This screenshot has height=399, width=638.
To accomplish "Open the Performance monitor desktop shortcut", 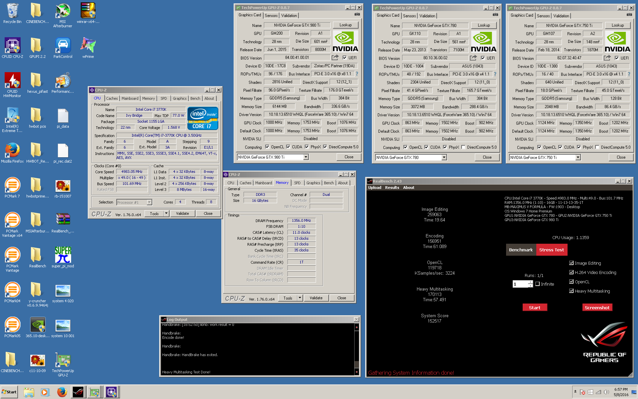I will click(63, 83).
